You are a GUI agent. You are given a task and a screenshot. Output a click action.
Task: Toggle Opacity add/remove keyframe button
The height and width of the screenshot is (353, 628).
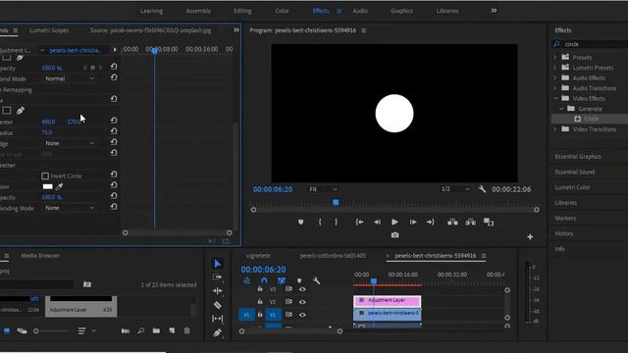coord(92,68)
